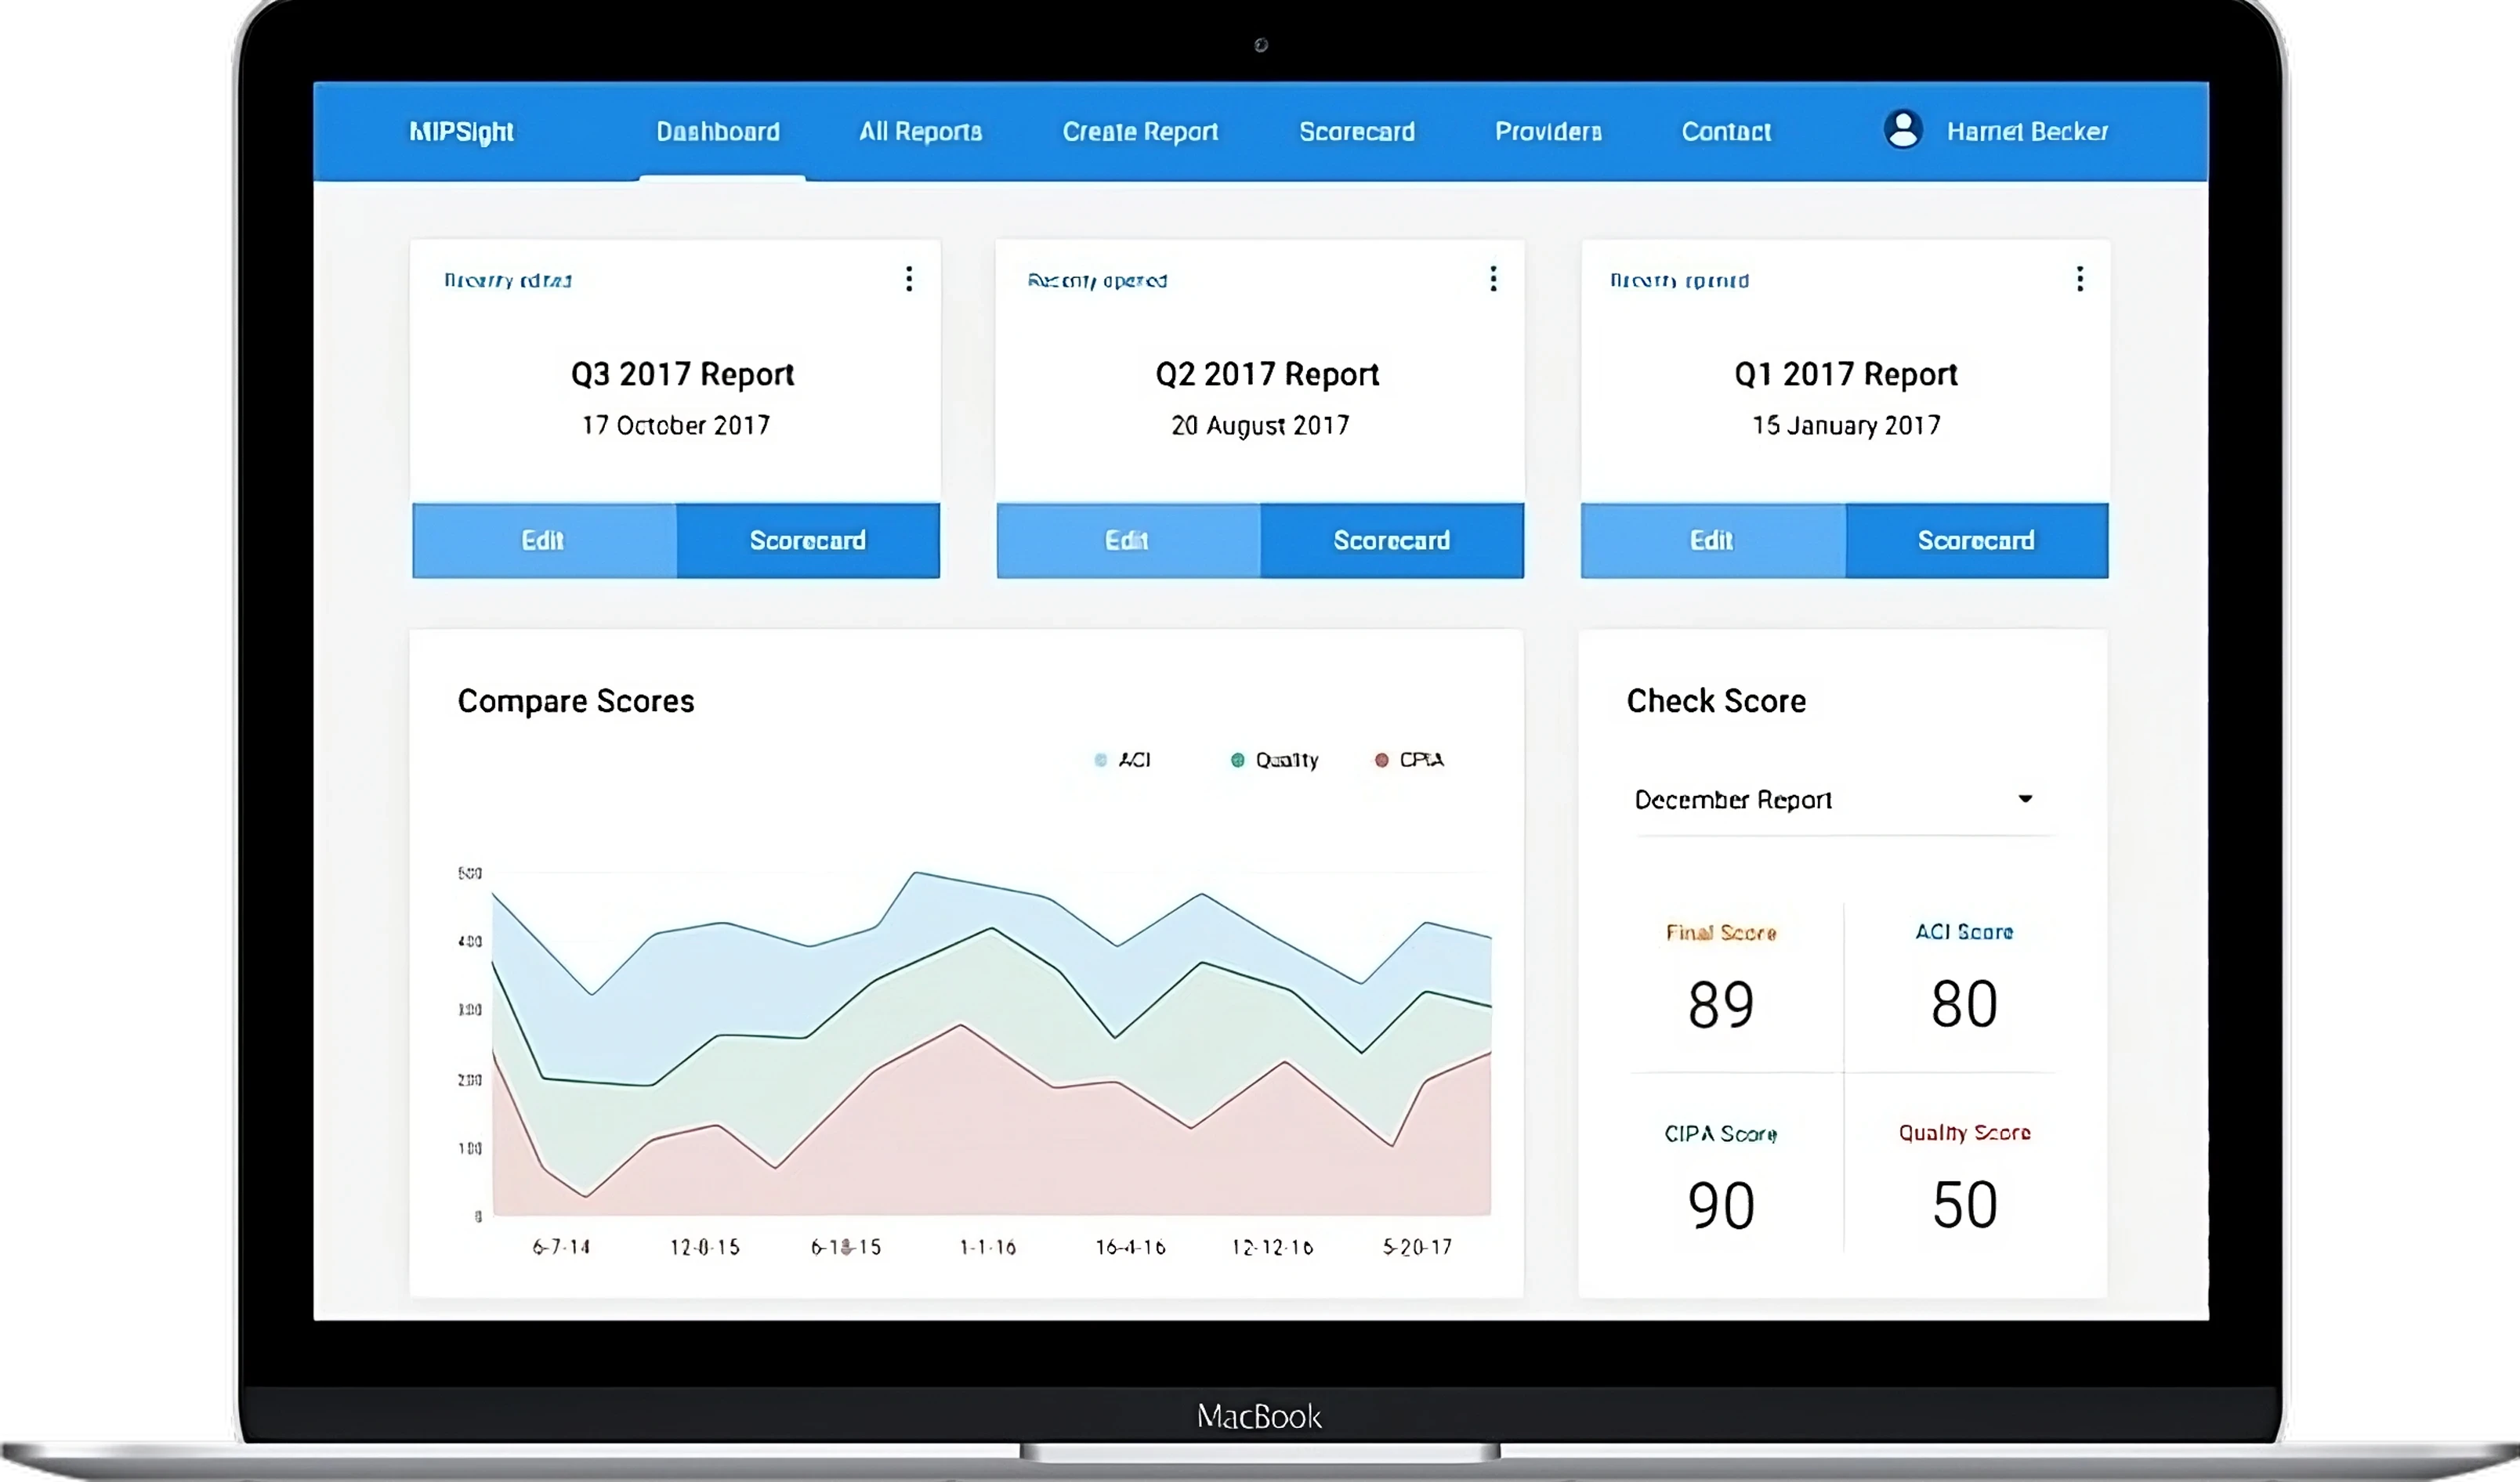Open the Create Report tab
2520x1482 pixels.
pos(1140,131)
